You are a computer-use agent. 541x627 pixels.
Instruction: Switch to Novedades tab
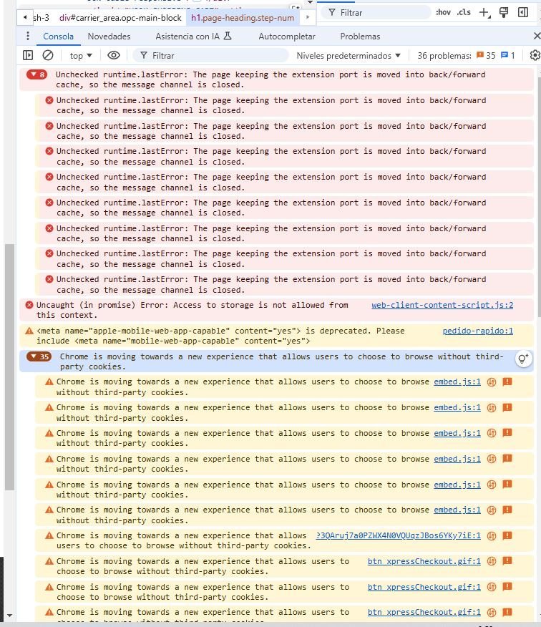[x=109, y=37]
